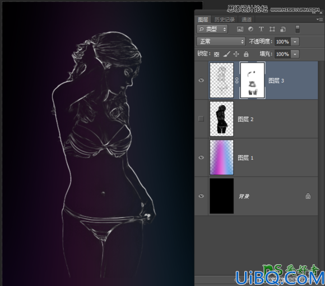Click the 图层 3 layer name
Image resolution: width=325 pixels, height=286 pixels.
276,81
